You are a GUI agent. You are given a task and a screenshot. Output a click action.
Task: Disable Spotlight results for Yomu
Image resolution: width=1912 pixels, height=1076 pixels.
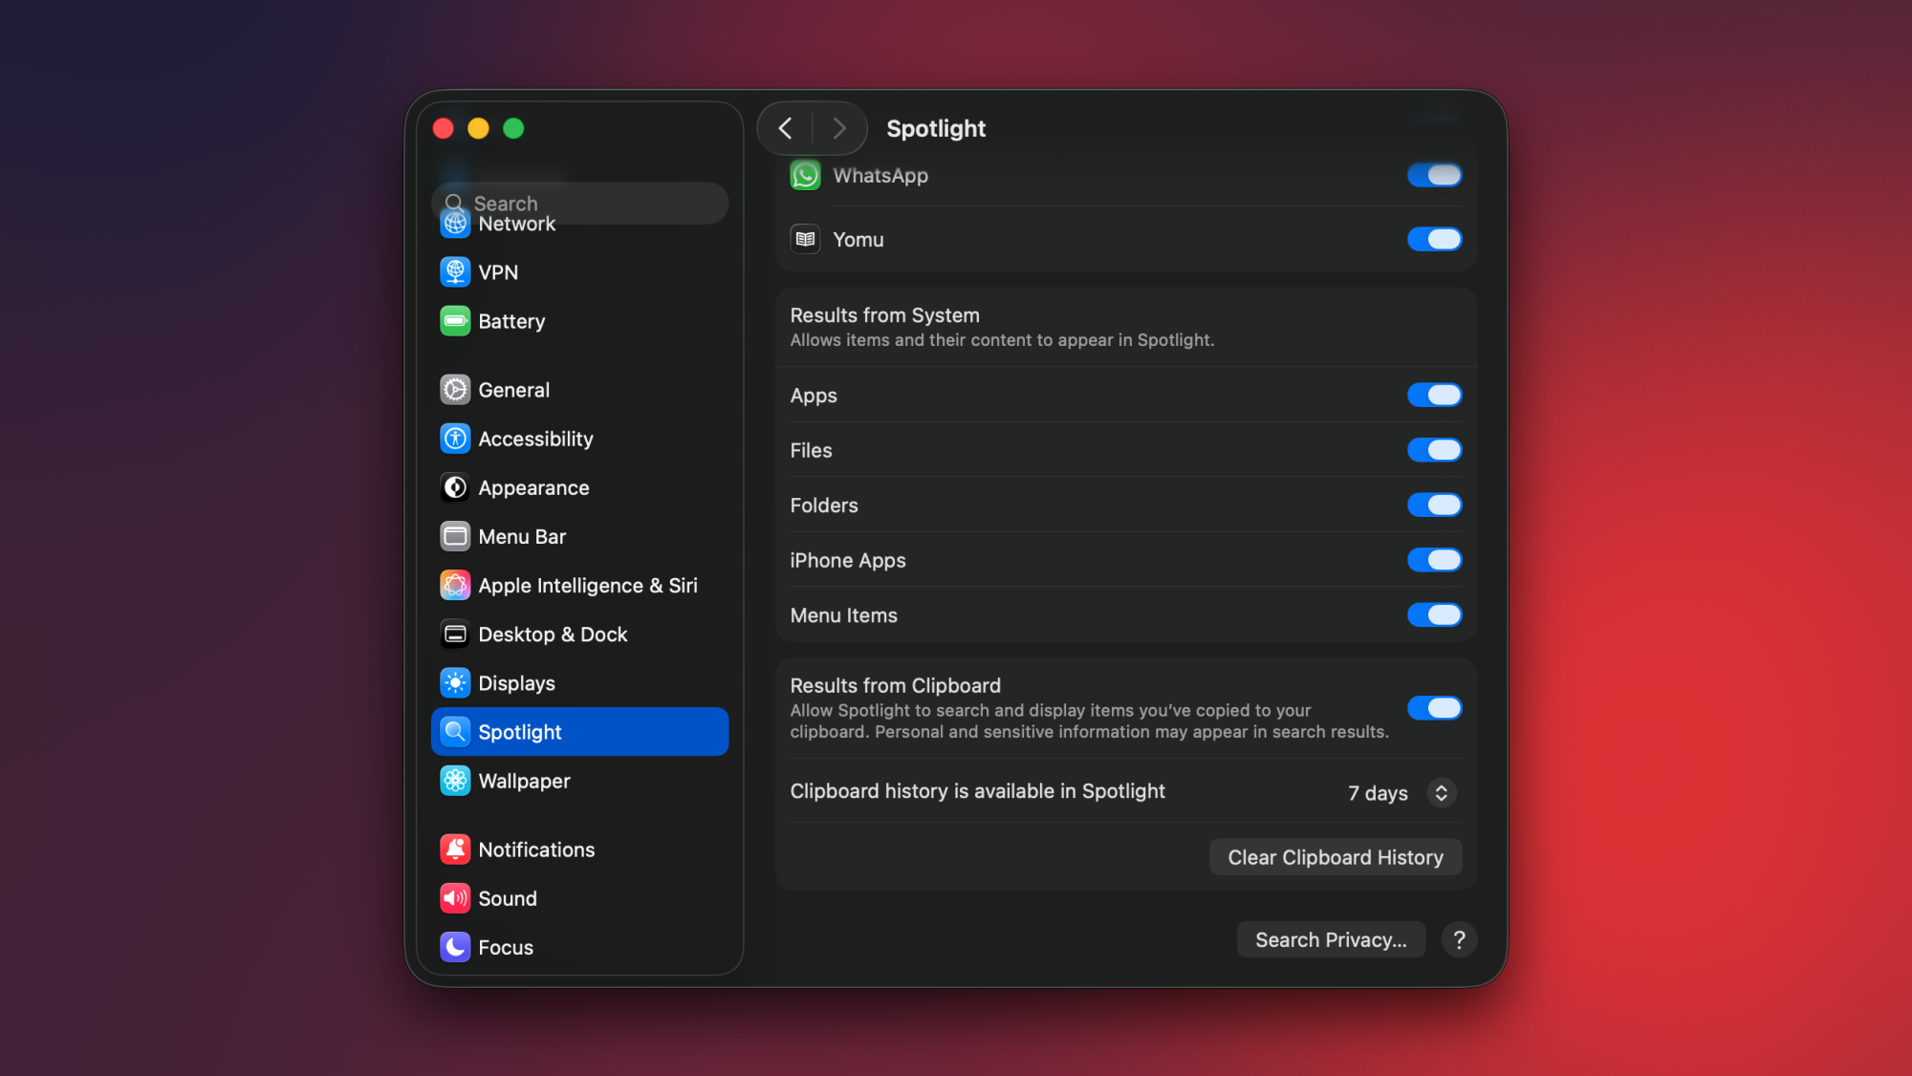[x=1434, y=239]
